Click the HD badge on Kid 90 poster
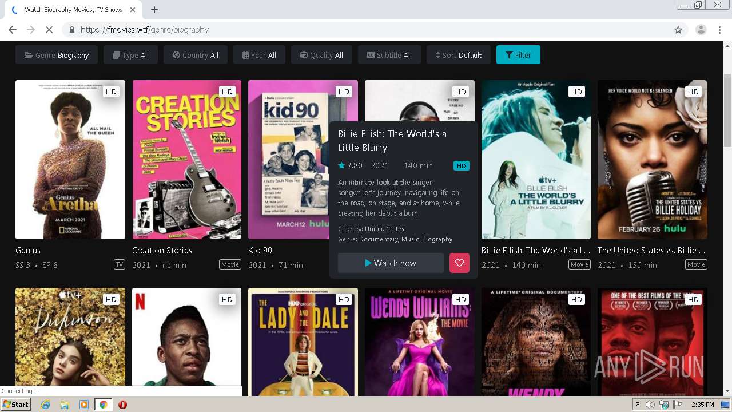The image size is (732, 412). pos(344,92)
